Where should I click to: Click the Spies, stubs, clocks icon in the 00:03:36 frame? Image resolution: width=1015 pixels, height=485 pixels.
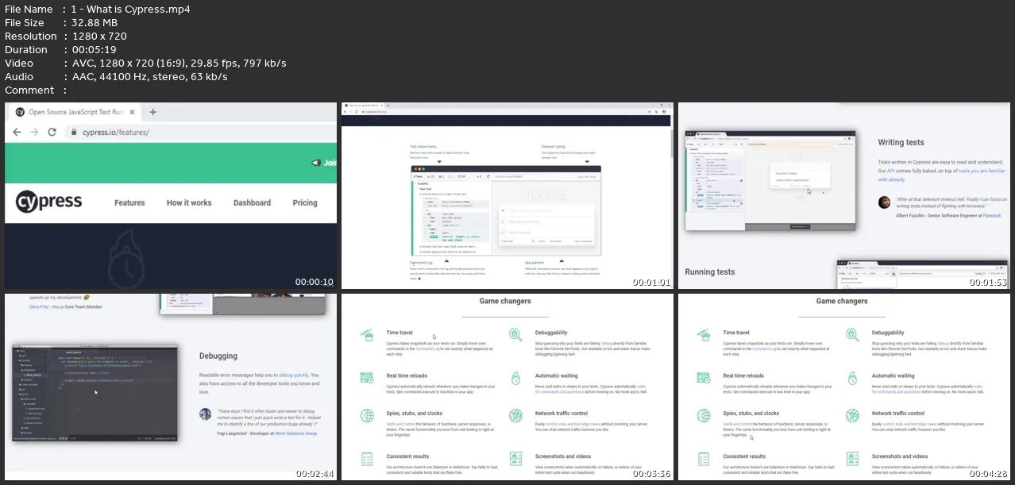point(367,416)
